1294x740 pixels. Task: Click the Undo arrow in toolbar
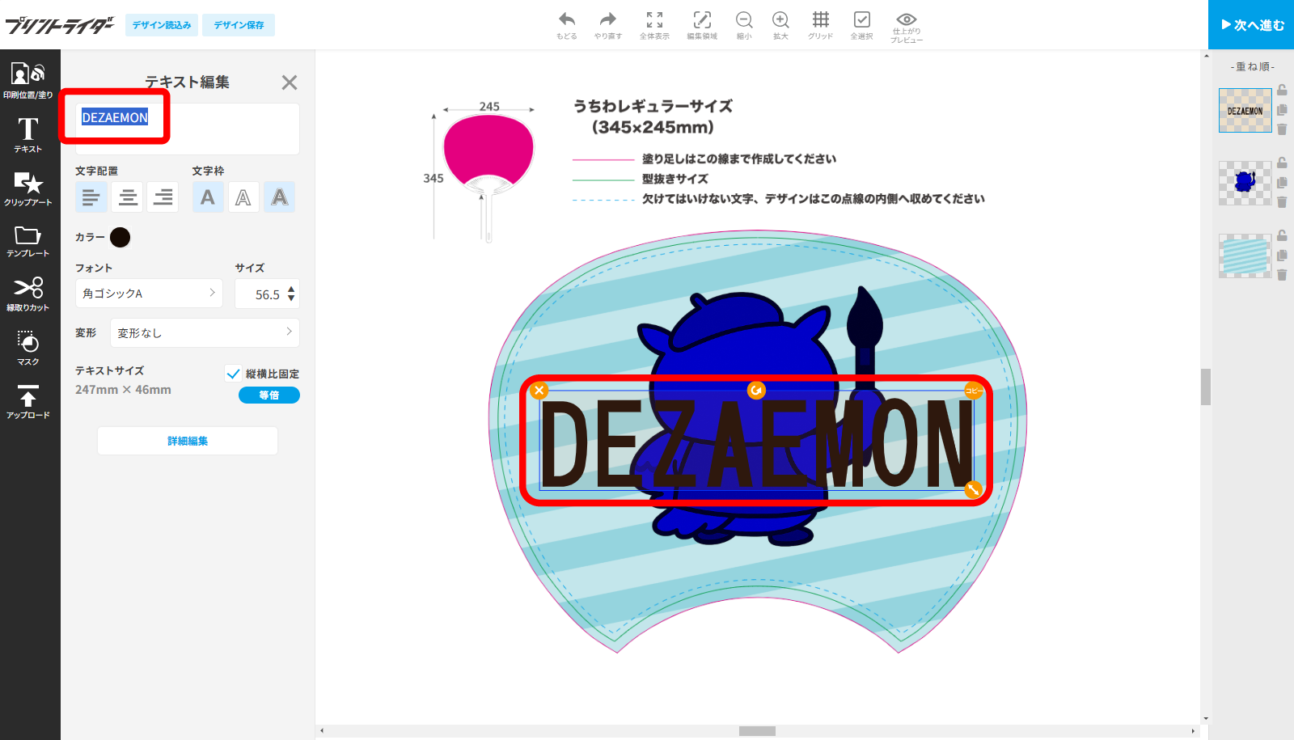[x=567, y=25]
